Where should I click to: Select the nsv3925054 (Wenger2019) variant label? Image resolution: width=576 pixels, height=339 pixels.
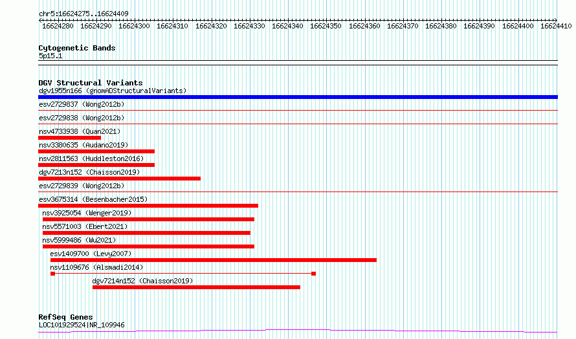[87, 213]
